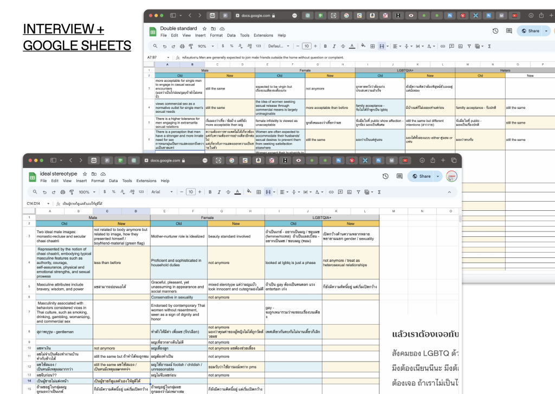Star the Double standard document
Image resolution: width=555 pixels, height=394 pixels.
pyautogui.click(x=204, y=28)
